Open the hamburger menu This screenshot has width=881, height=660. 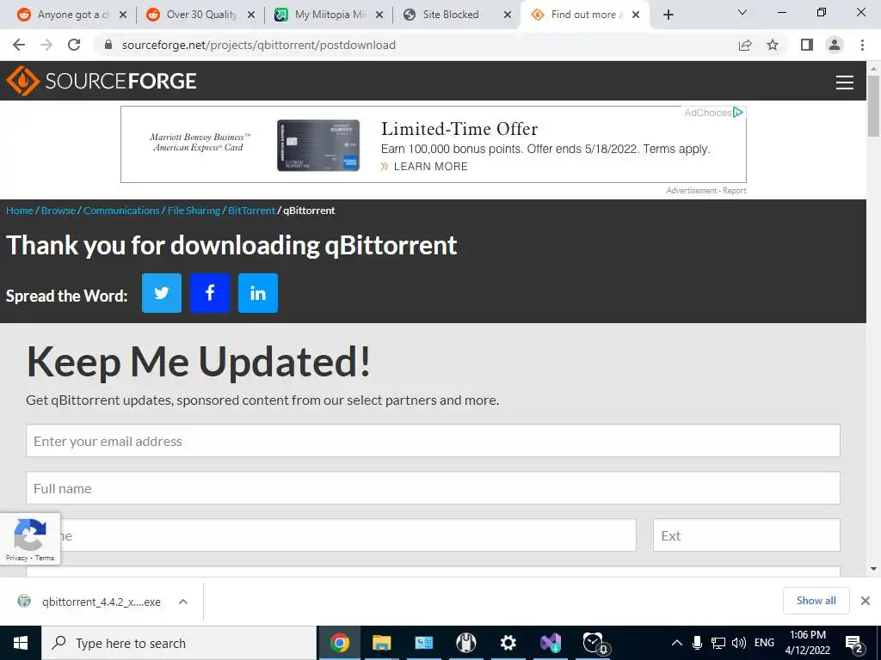844,82
